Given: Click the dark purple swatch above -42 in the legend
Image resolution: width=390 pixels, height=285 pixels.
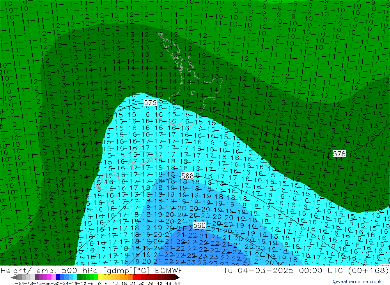Looking at the screenshot, I should tap(37, 278).
